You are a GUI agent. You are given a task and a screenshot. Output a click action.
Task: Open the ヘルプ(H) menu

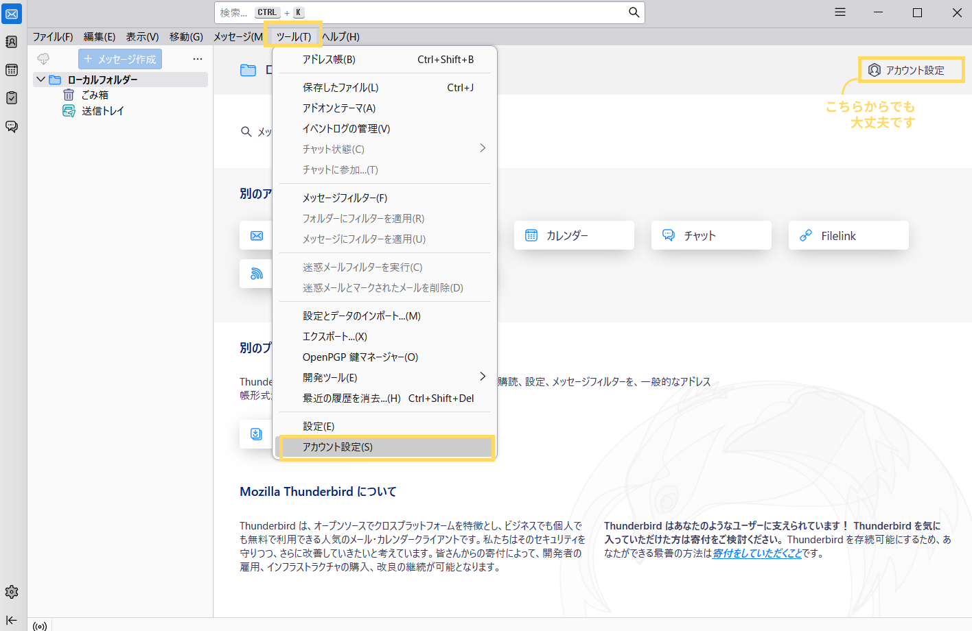(341, 37)
